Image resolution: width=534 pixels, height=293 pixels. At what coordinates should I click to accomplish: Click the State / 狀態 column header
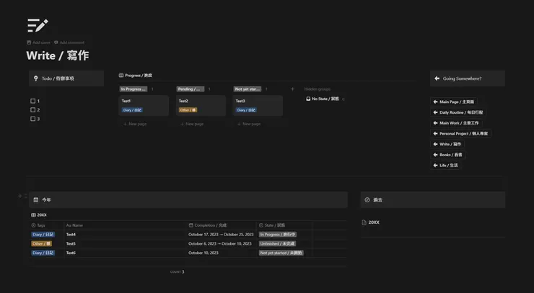tap(272, 225)
